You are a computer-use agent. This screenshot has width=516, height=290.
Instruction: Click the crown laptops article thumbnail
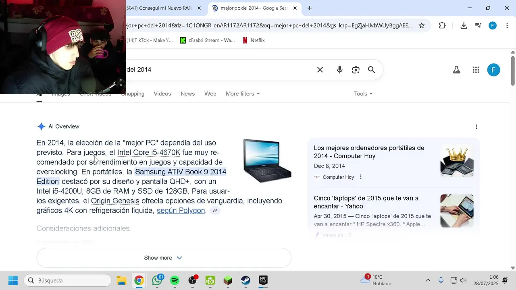pos(457,161)
